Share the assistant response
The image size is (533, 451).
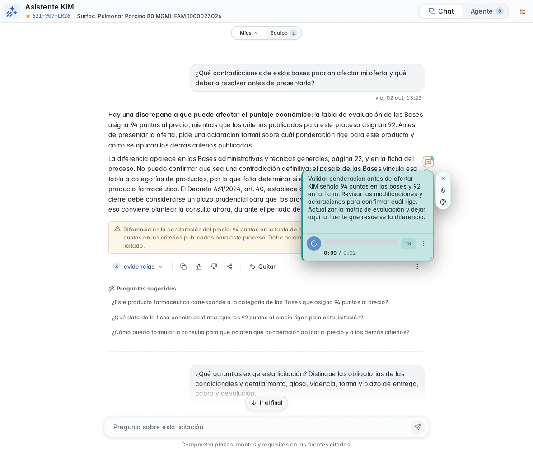click(x=229, y=267)
